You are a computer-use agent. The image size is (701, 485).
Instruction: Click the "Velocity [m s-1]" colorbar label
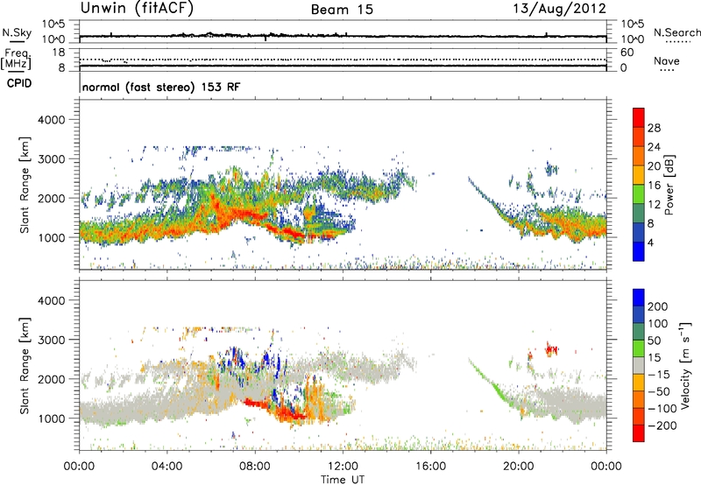(x=686, y=365)
